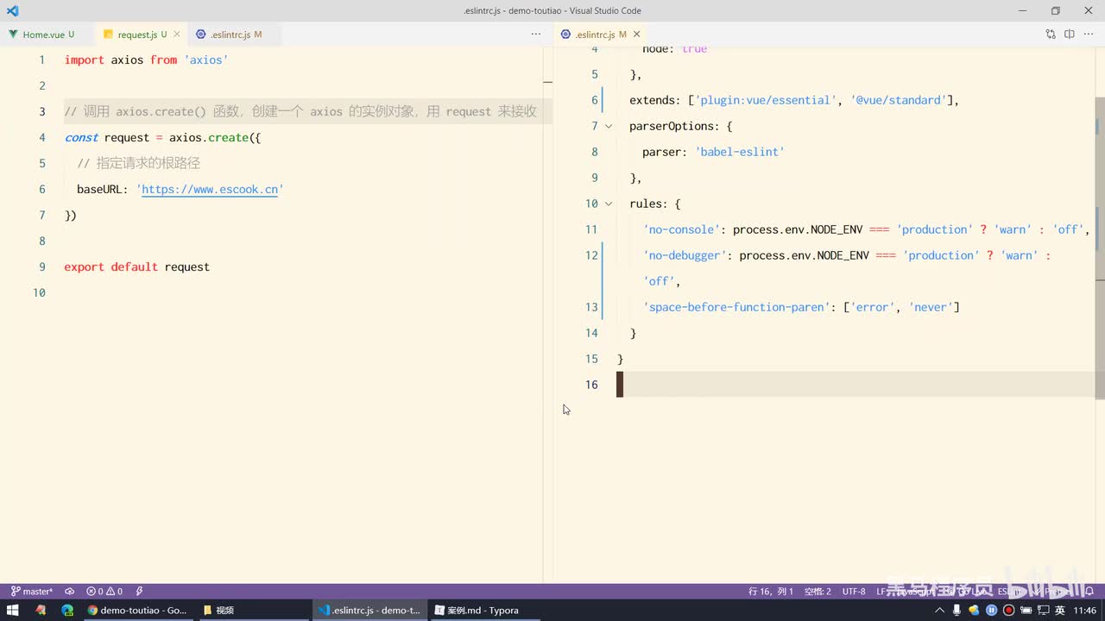Open the Windows Start menu

tap(13, 610)
